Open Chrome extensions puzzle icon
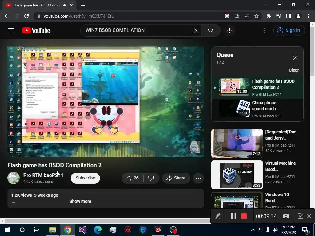Image resolution: width=315 pixels, height=236 pixels. point(269,16)
